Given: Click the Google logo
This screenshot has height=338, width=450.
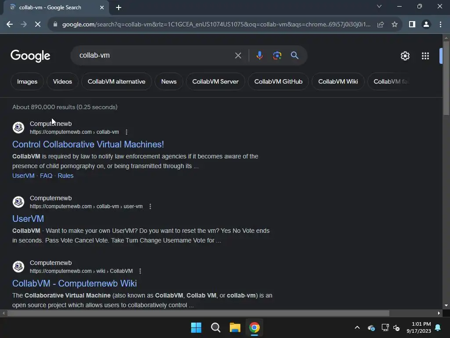Looking at the screenshot, I should [30, 56].
